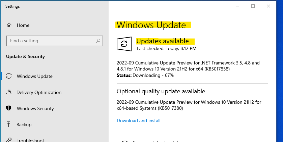Open the Backup settings section

coord(24,125)
